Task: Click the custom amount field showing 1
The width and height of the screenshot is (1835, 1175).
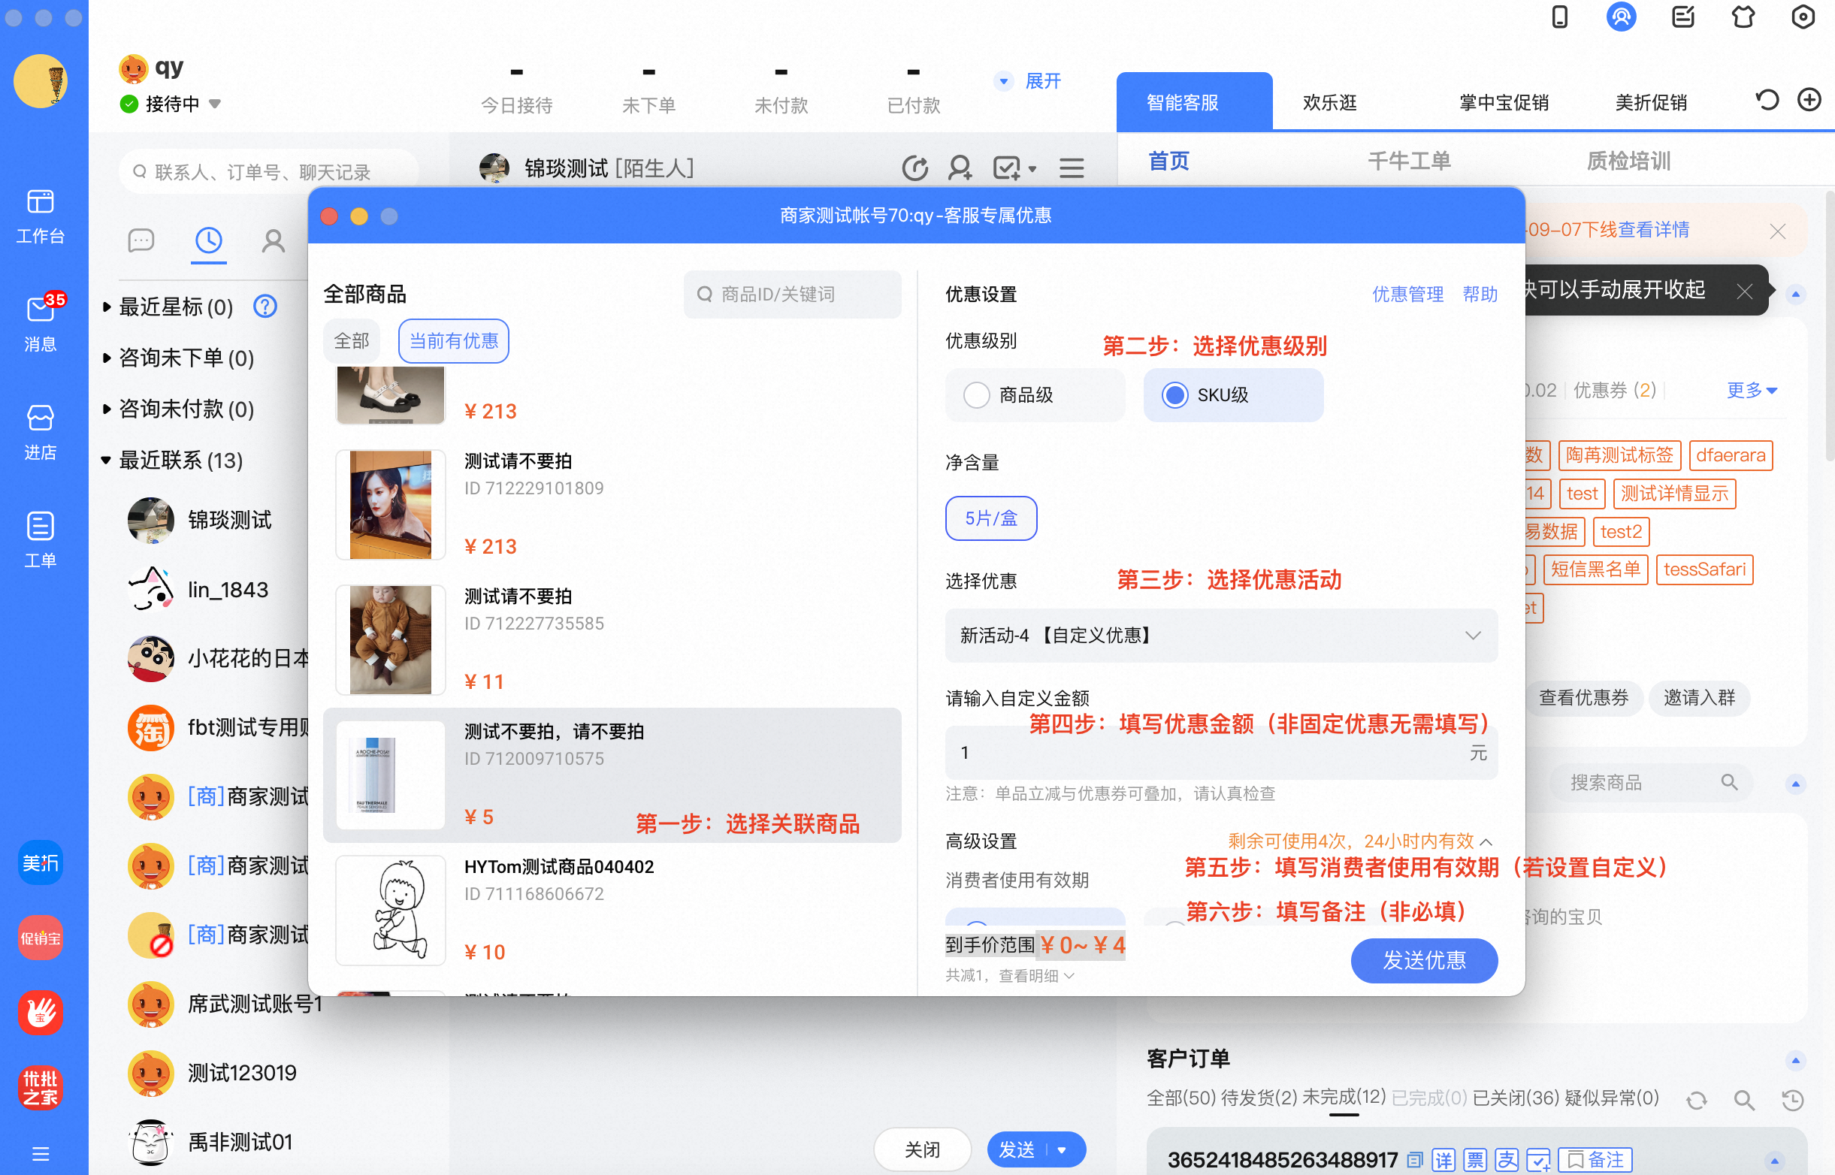Action: pos(1221,753)
